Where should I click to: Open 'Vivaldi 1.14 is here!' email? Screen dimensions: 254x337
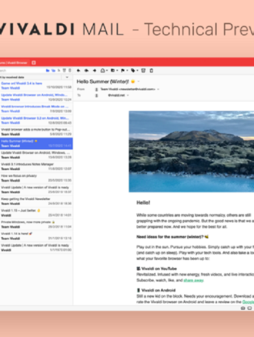click(36, 236)
